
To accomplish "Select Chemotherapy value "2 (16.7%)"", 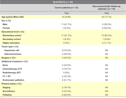I will pyautogui.click(x=66, y=69).
